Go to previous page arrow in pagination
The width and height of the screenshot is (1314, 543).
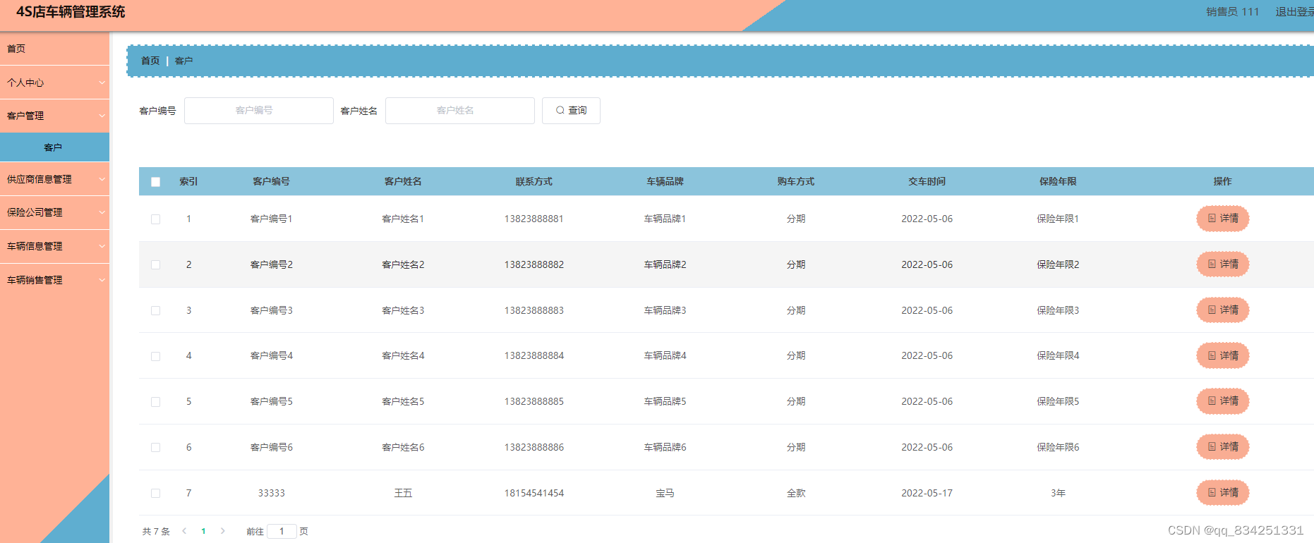[184, 531]
